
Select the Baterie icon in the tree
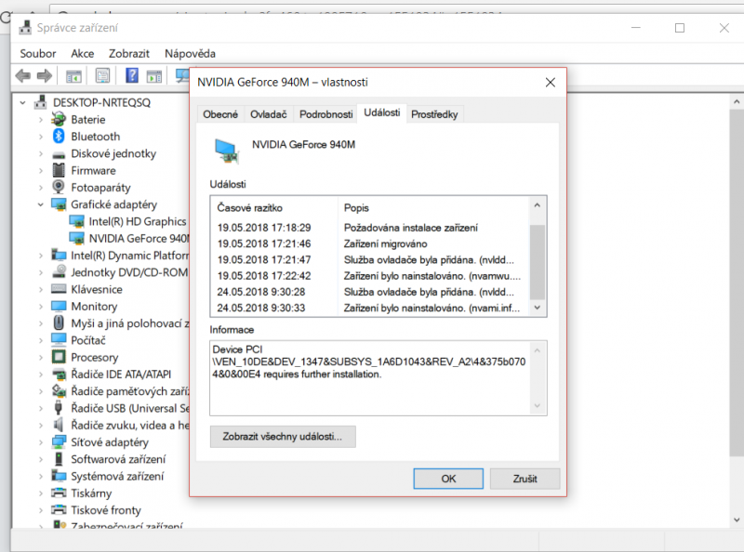click(59, 119)
